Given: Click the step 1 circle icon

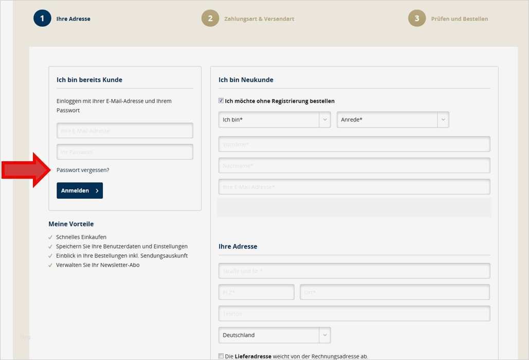Looking at the screenshot, I should pos(42,17).
